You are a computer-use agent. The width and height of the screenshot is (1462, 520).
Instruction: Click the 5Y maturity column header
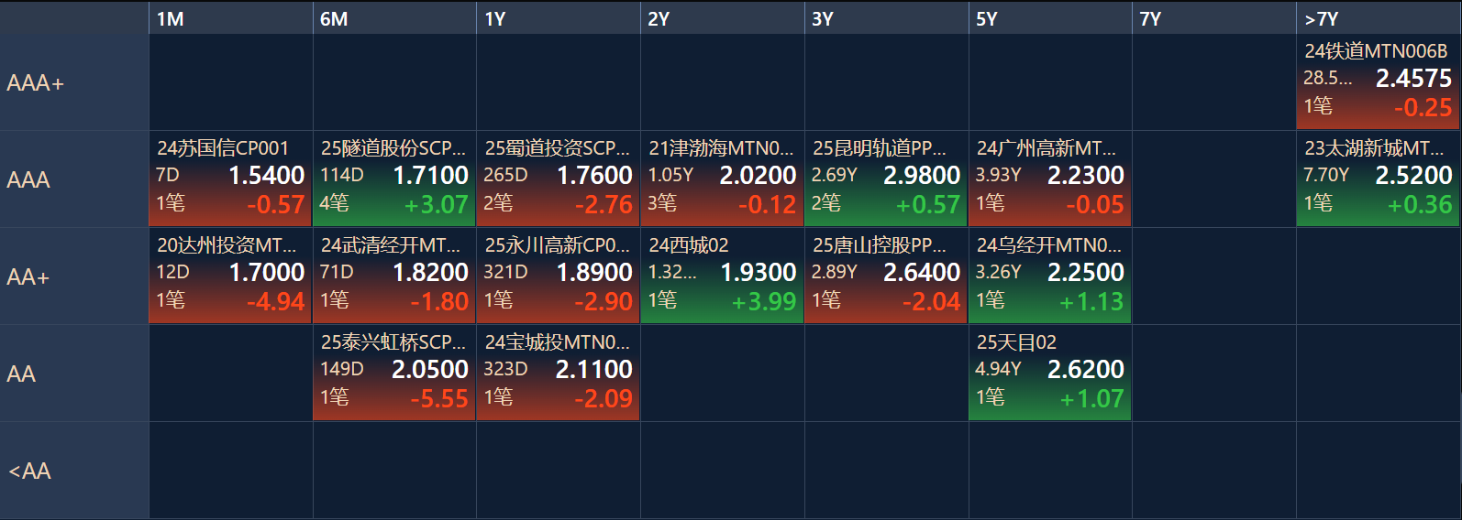tap(1049, 18)
